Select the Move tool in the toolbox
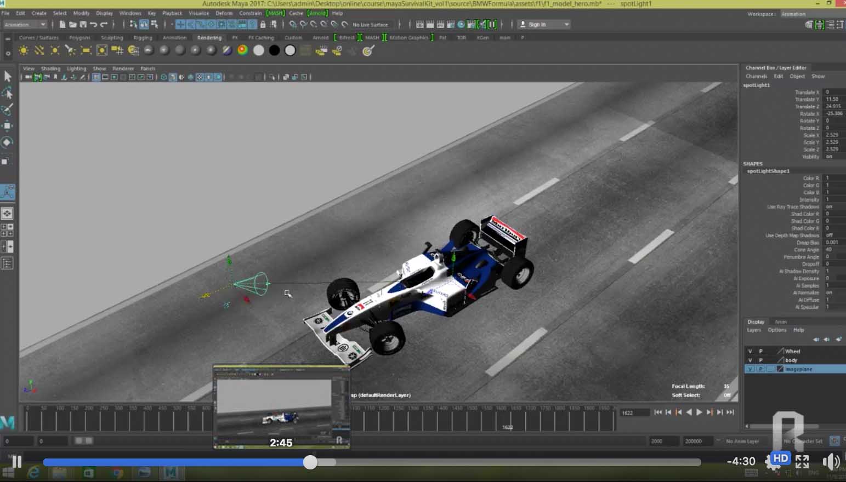 pyautogui.click(x=7, y=126)
